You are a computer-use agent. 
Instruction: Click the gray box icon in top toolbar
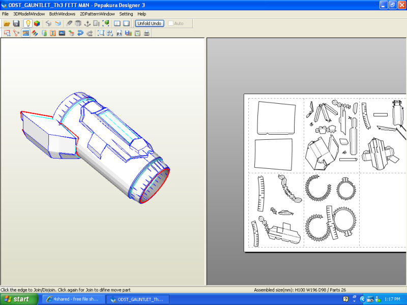[x=48, y=23]
